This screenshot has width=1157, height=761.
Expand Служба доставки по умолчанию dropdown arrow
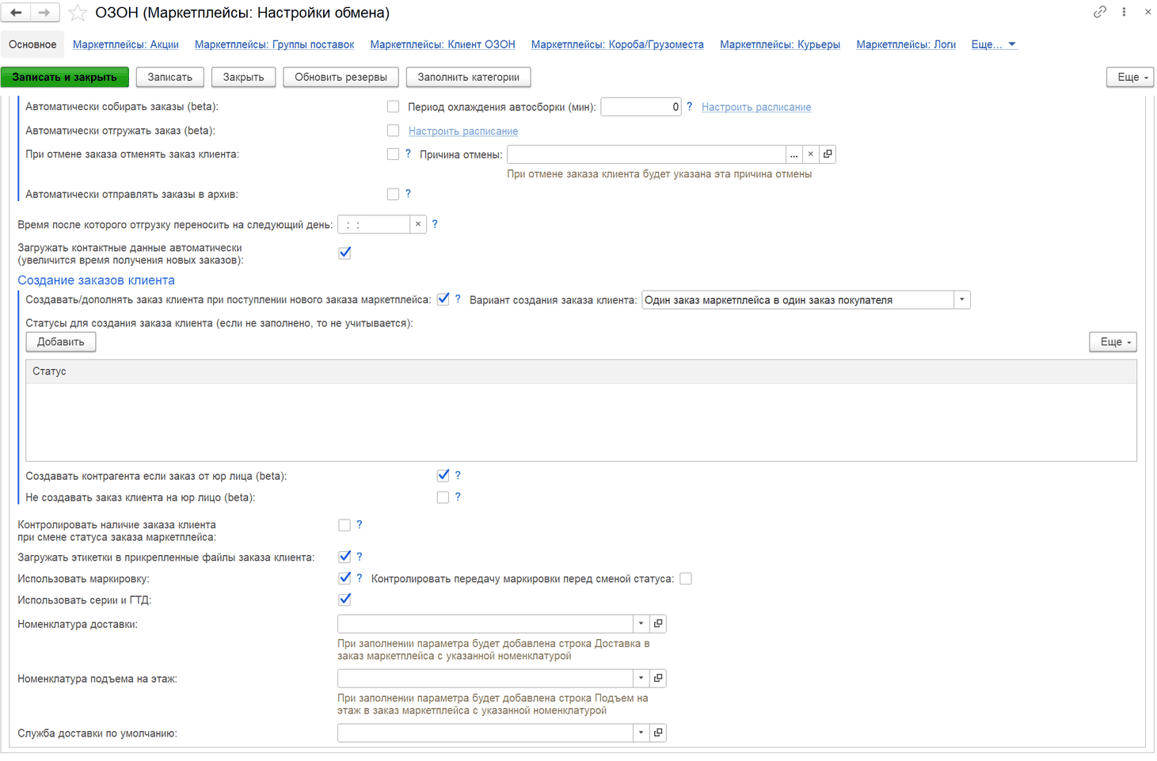(641, 733)
